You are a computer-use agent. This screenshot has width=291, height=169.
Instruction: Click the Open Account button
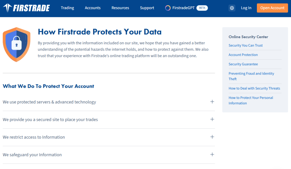point(272,8)
